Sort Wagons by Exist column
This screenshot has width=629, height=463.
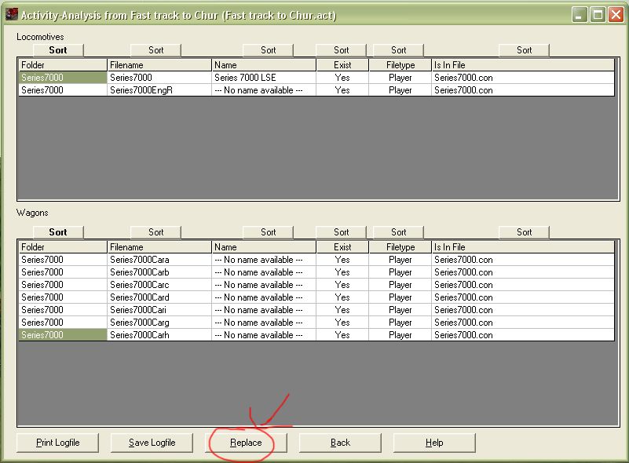[341, 232]
